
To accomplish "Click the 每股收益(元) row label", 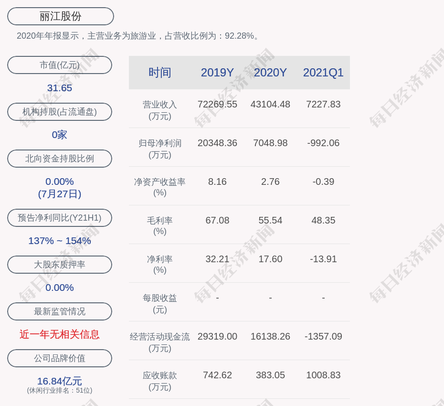I will point(160,304).
